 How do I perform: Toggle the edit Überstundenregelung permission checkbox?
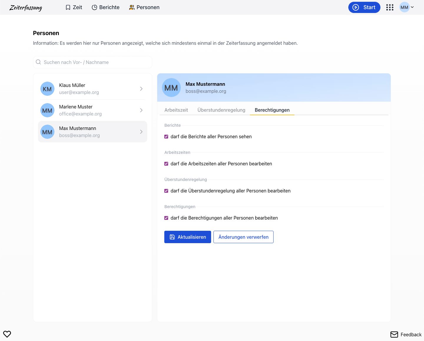pyautogui.click(x=166, y=191)
